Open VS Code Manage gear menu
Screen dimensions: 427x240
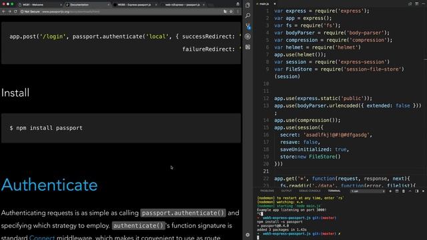click(x=248, y=235)
